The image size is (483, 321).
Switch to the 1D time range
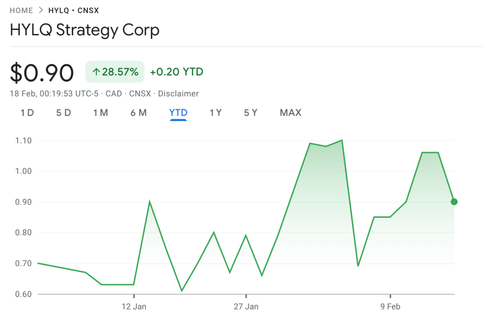click(x=27, y=113)
